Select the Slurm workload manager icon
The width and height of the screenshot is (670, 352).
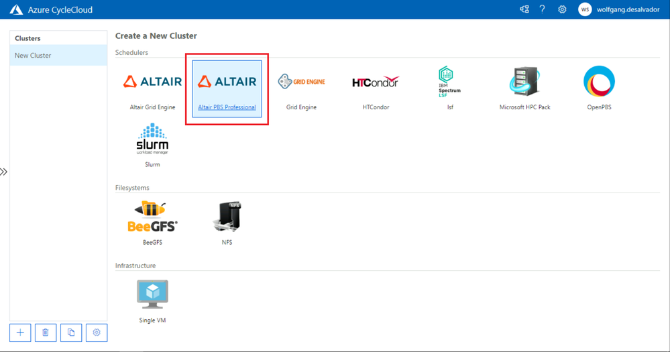click(x=152, y=138)
